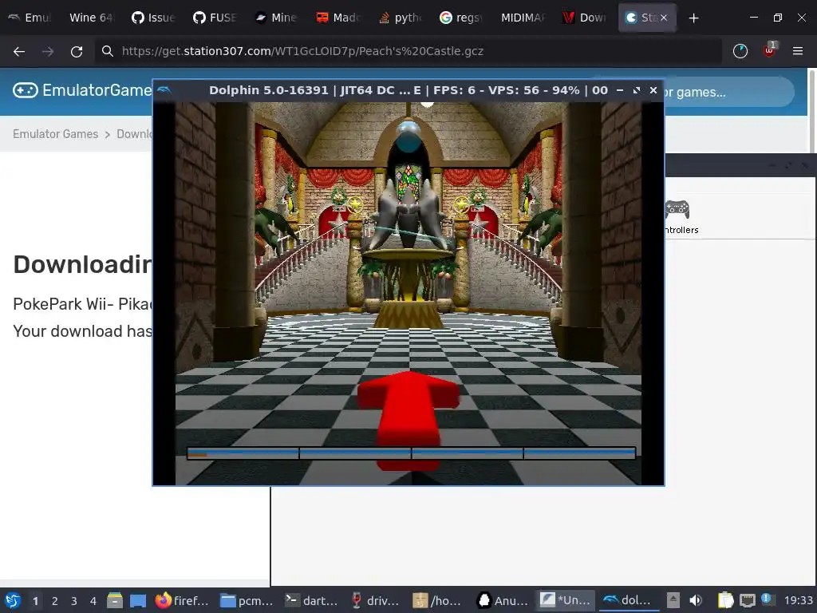Go forward with the browser arrow
This screenshot has width=817, height=613.
coord(48,51)
